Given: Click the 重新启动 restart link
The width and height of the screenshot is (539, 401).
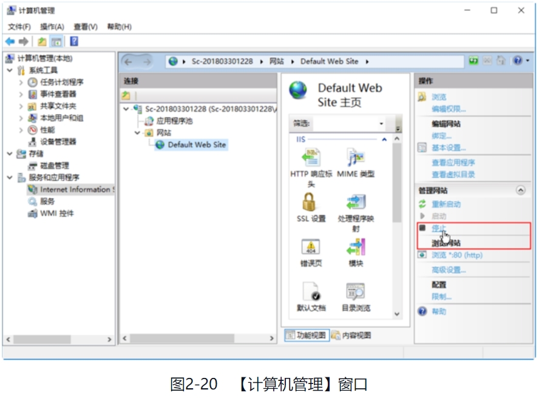Looking at the screenshot, I should (446, 204).
